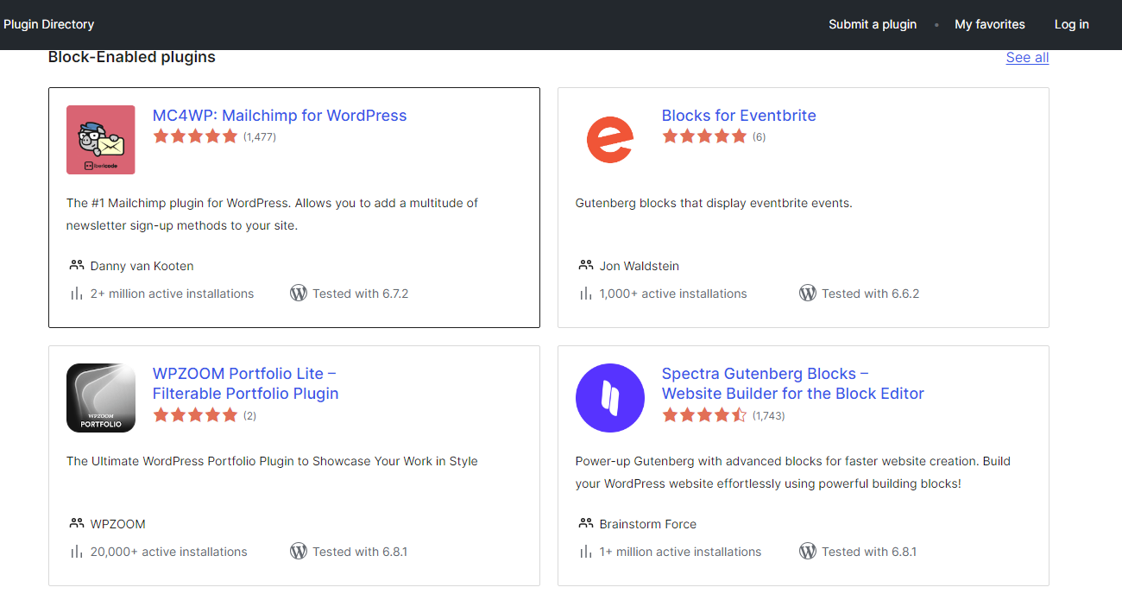The height and width of the screenshot is (600, 1122).
Task: Click the star rating for WPZOOM Portfolio Lite
Action: point(195,415)
